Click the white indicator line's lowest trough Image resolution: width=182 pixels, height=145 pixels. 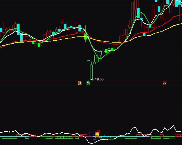point(92,143)
